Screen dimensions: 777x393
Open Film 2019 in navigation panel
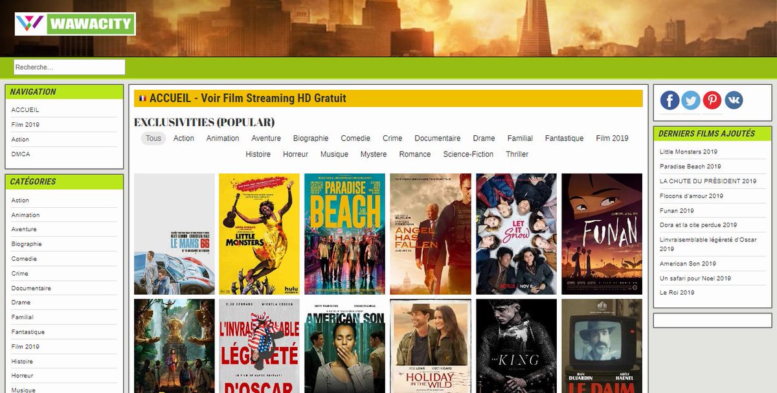(x=25, y=125)
